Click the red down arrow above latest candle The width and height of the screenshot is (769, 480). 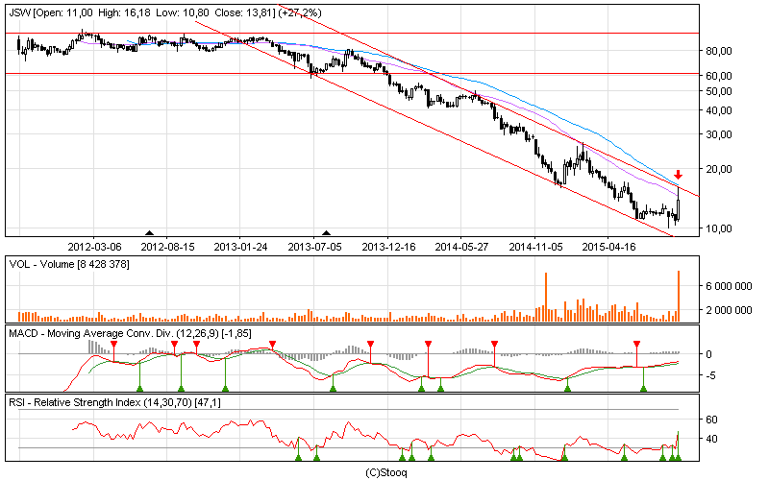(679, 175)
